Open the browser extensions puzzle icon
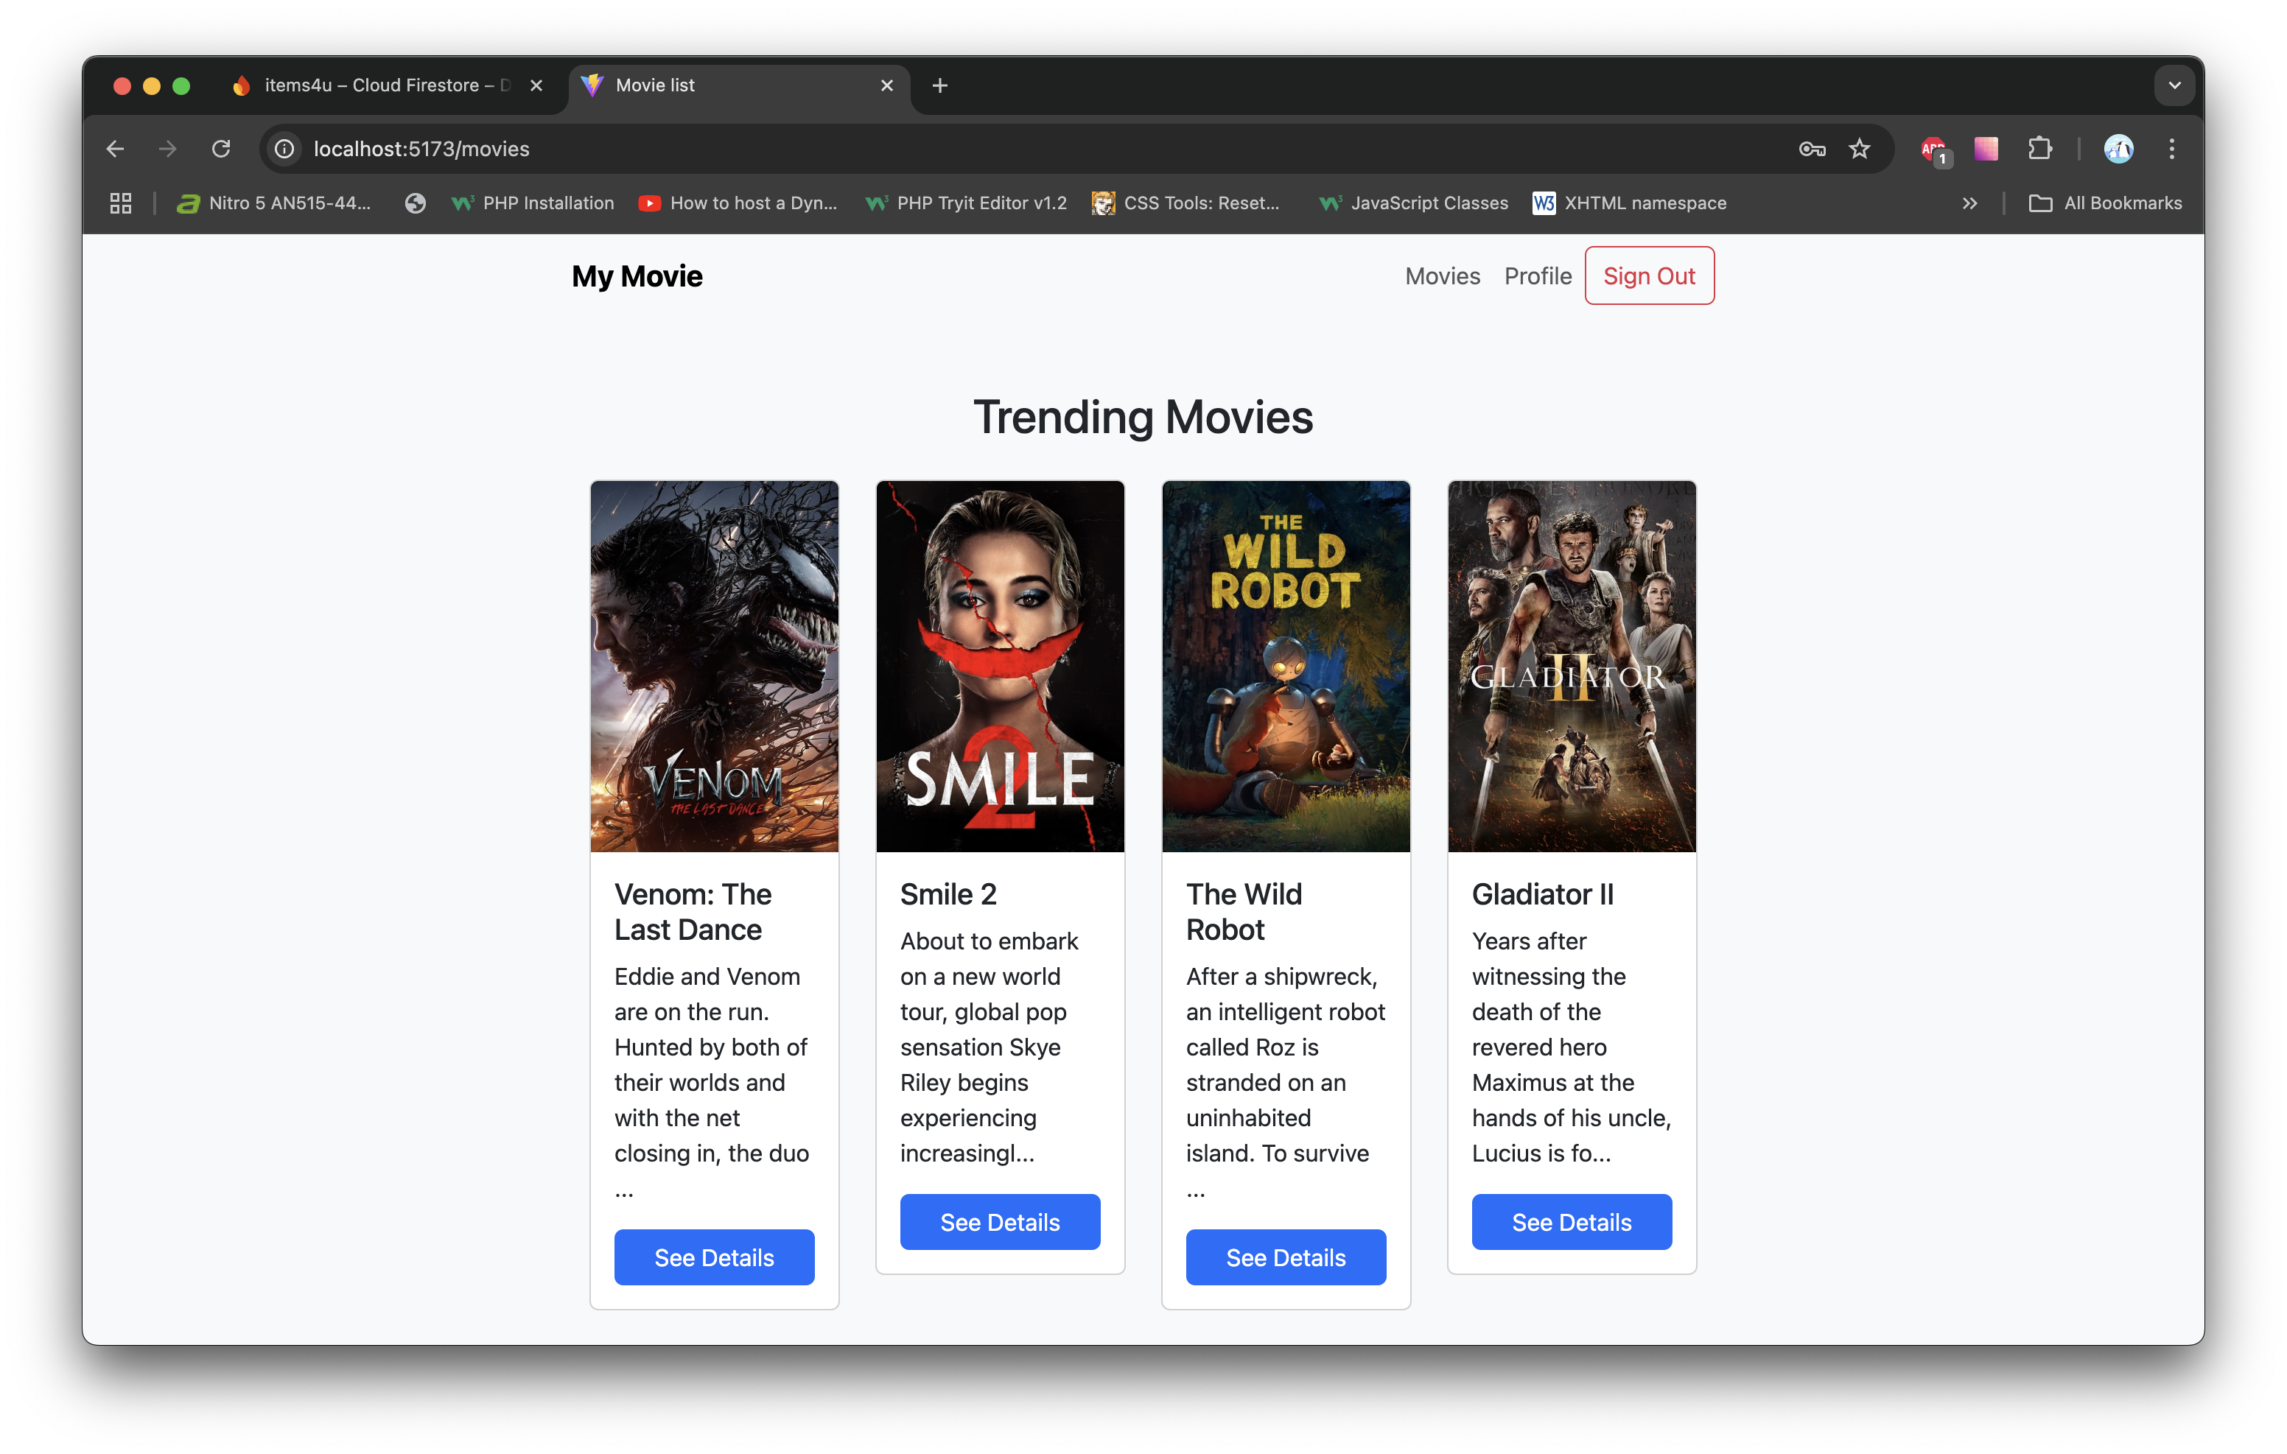The width and height of the screenshot is (2287, 1454). pos(2039,148)
